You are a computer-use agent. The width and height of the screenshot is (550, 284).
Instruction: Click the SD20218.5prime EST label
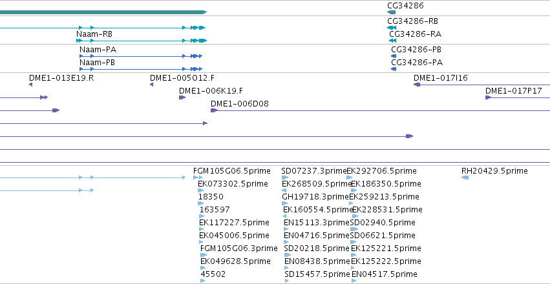pyautogui.click(x=317, y=249)
